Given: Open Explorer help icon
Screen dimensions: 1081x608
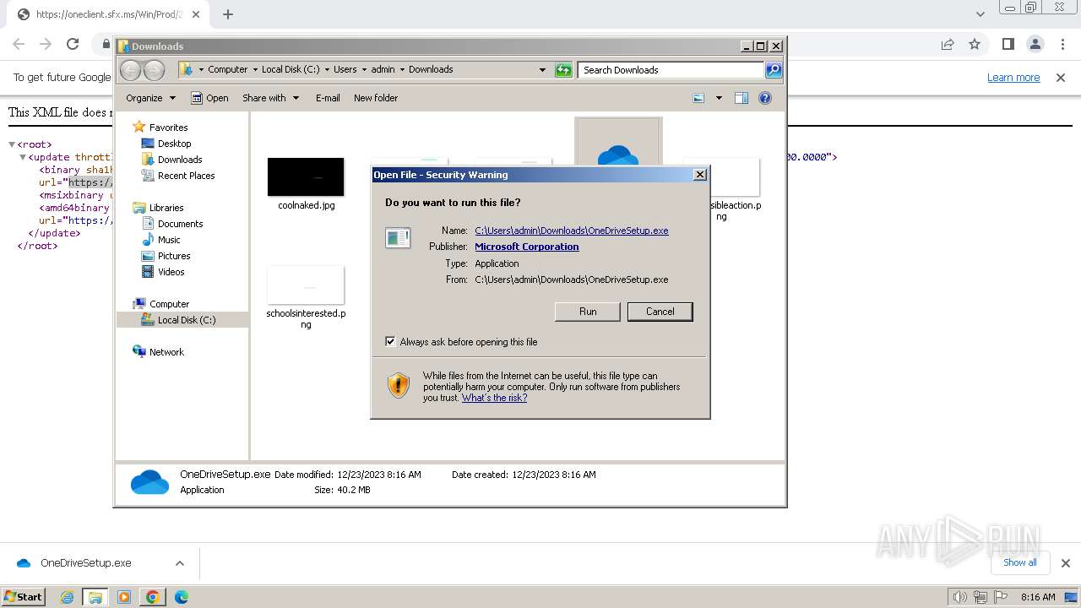Looking at the screenshot, I should [x=765, y=98].
